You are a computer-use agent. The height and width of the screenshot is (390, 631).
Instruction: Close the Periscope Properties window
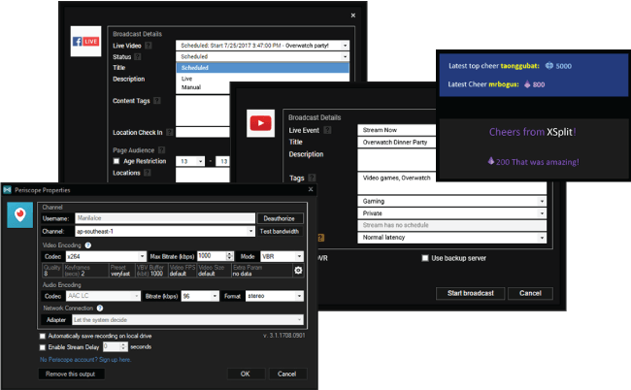[x=311, y=189]
